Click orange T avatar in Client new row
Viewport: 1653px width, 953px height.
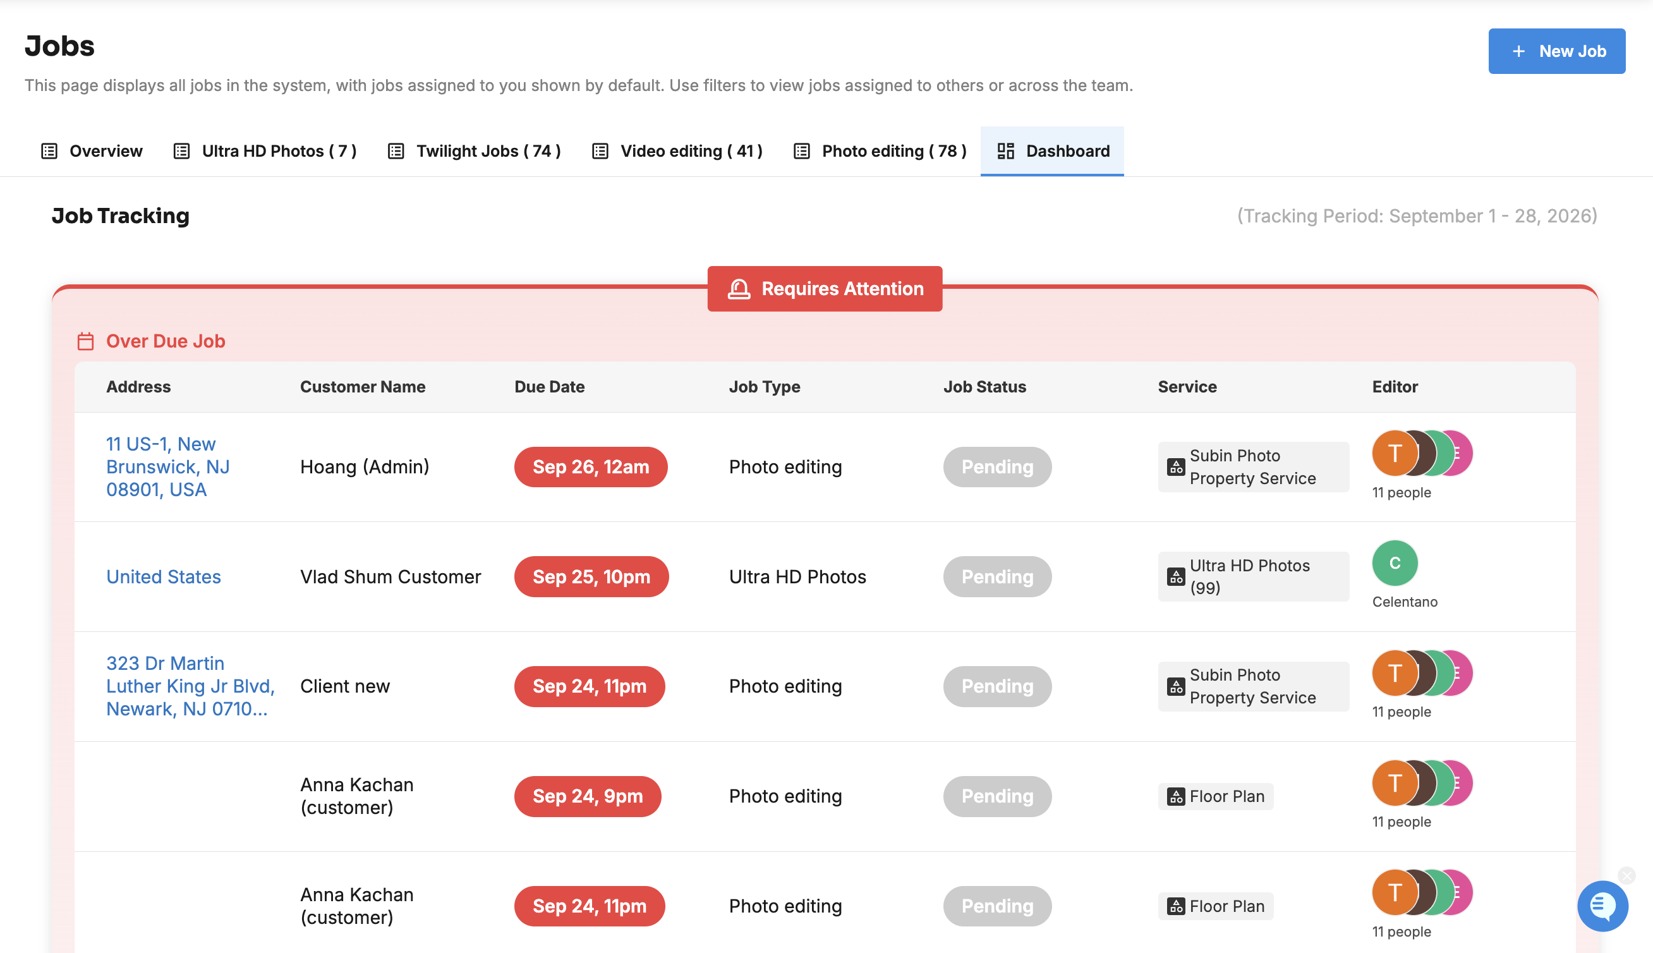click(x=1394, y=673)
